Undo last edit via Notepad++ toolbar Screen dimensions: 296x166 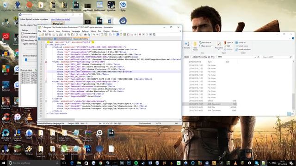[77, 35]
